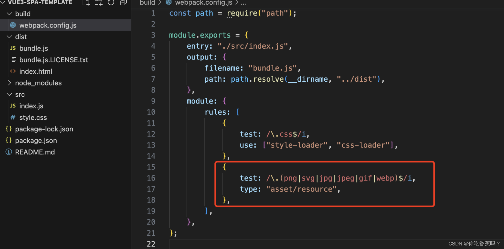Click the build segment in the breadcrumb
Viewport: 504px width, 249px height.
(x=147, y=3)
